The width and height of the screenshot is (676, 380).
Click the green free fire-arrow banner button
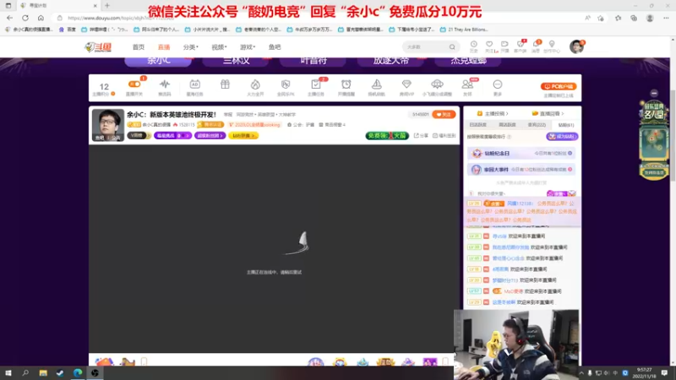387,135
